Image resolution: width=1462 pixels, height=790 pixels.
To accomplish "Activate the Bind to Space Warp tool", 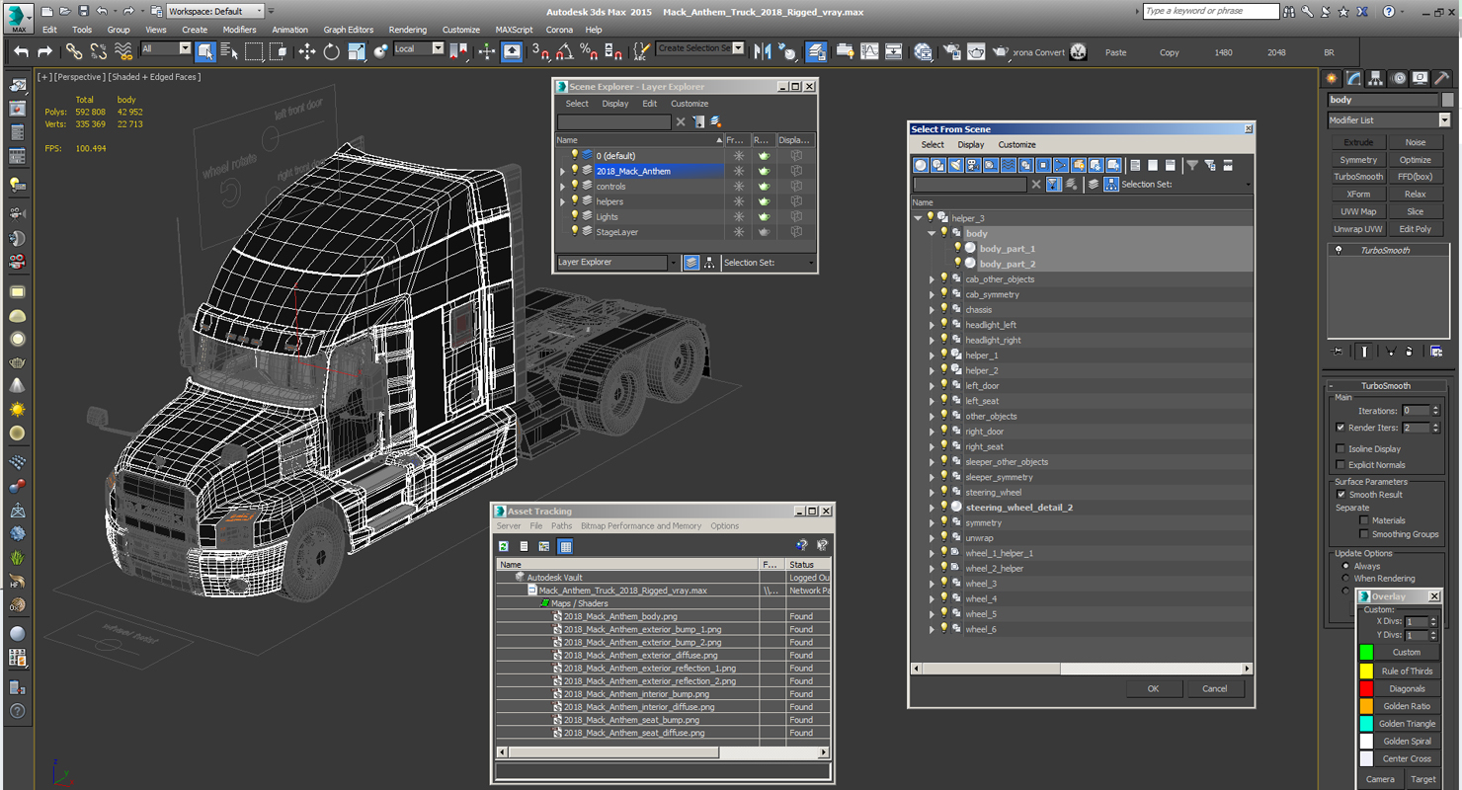I will (123, 51).
